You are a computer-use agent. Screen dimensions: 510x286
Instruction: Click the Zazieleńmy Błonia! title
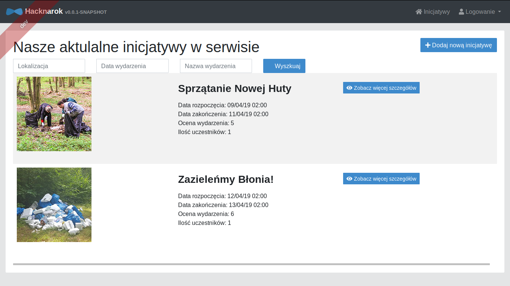click(x=226, y=179)
